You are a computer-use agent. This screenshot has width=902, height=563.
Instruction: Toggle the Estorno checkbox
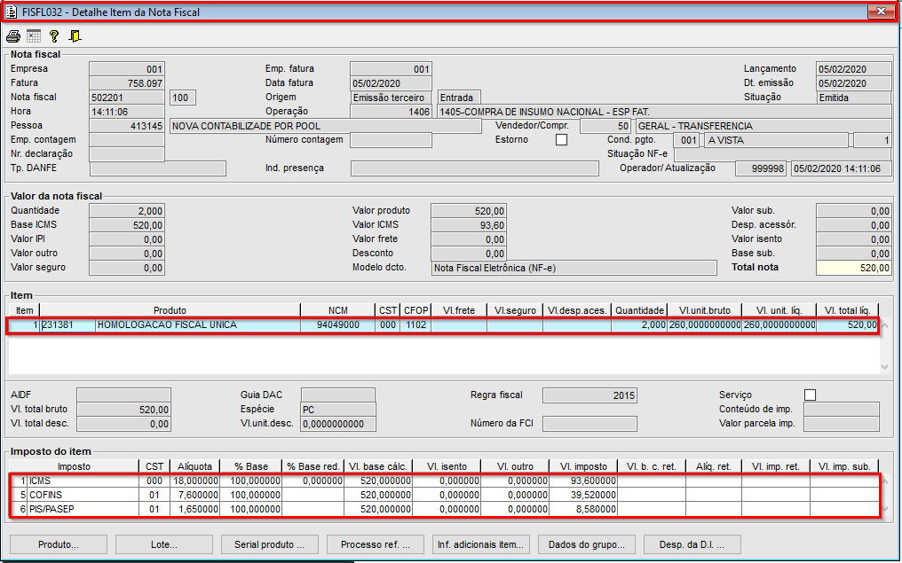tap(561, 139)
